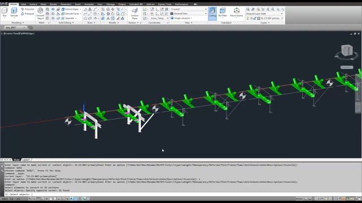Select the Extrude tool
Viewport: 362px width, 203px height.
click(x=14, y=12)
